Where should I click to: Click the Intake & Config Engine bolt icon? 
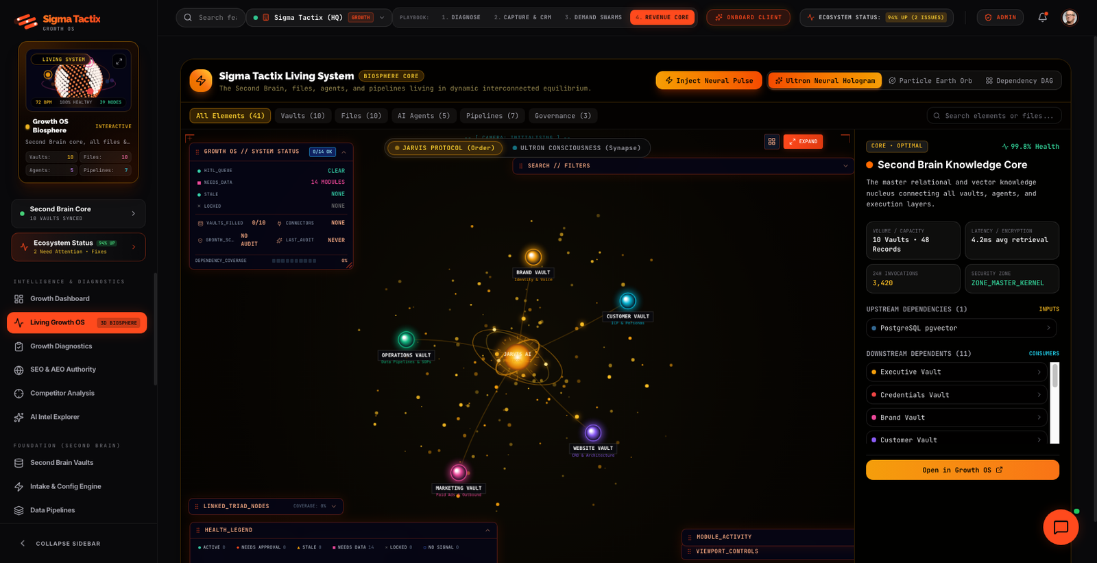(19, 487)
